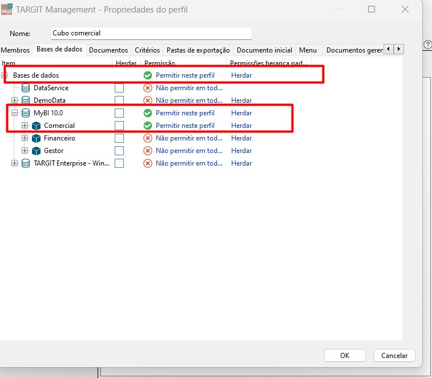Open the Critérios tab
The image size is (432, 378).
(147, 50)
